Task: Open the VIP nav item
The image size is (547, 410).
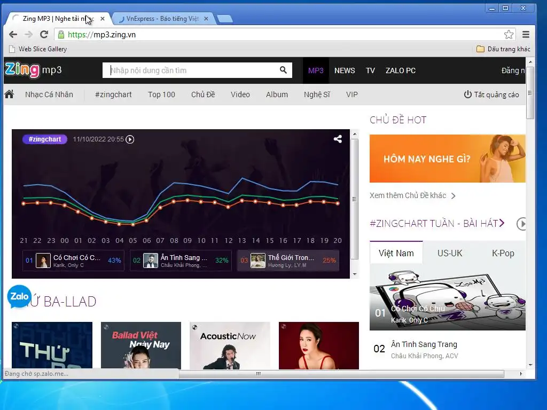Action: pyautogui.click(x=351, y=94)
